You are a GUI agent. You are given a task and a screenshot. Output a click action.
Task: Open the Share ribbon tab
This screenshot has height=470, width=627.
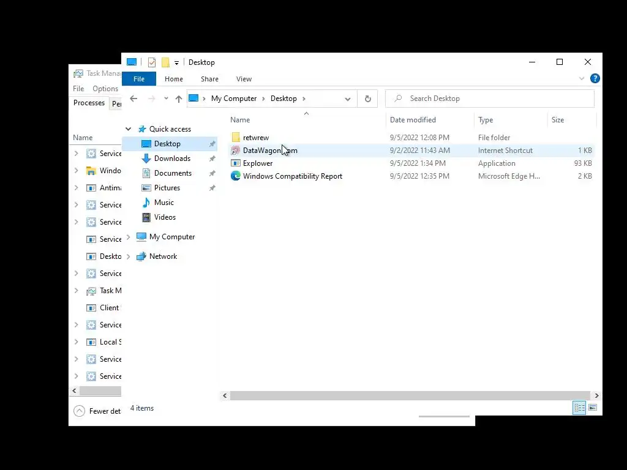pos(209,79)
